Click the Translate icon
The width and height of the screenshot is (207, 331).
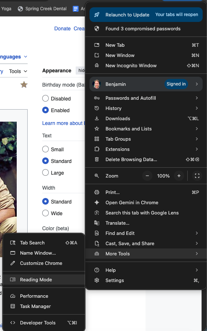[x=97, y=223]
